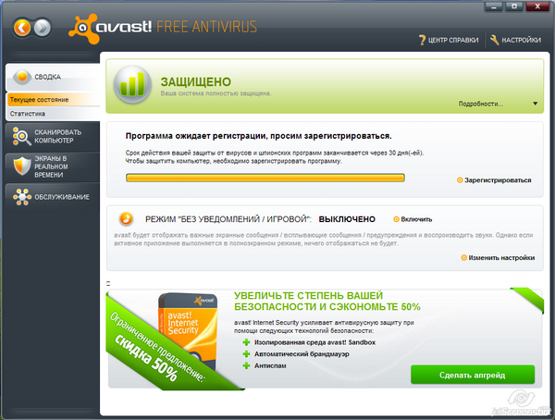Click the Зарегистрироваться link

(x=498, y=180)
